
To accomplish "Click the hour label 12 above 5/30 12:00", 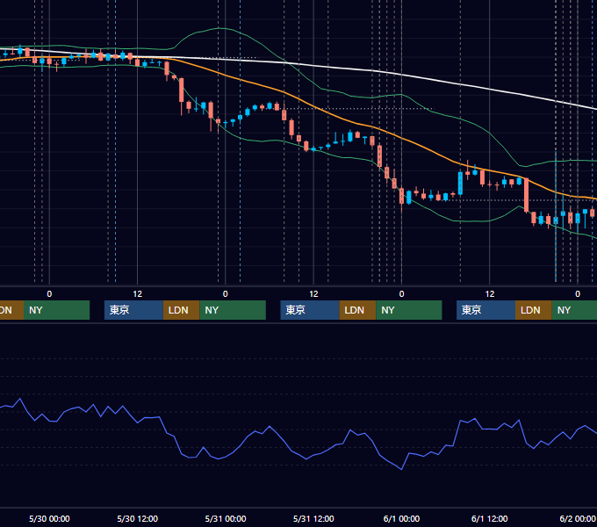I will click(x=137, y=294).
